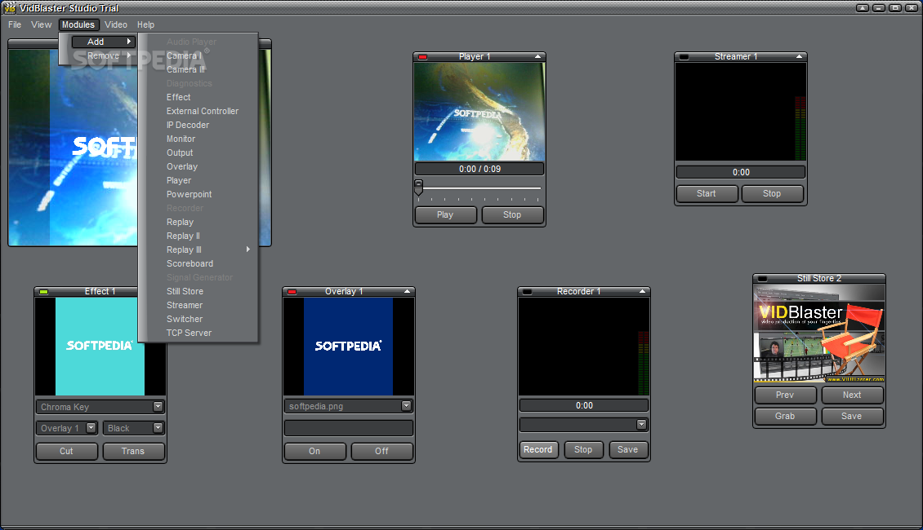Click Next in Still Store 2

[x=853, y=395]
